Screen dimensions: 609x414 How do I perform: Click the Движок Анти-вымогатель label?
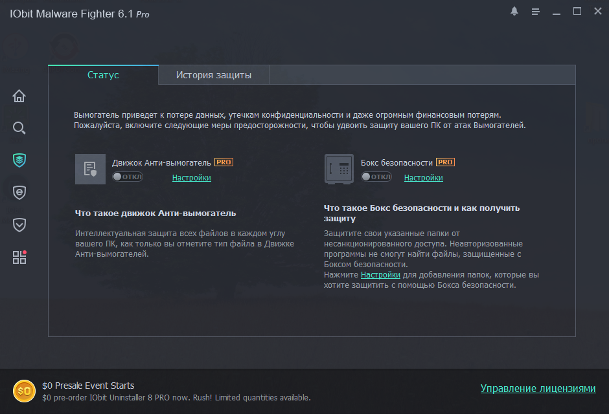pos(161,163)
